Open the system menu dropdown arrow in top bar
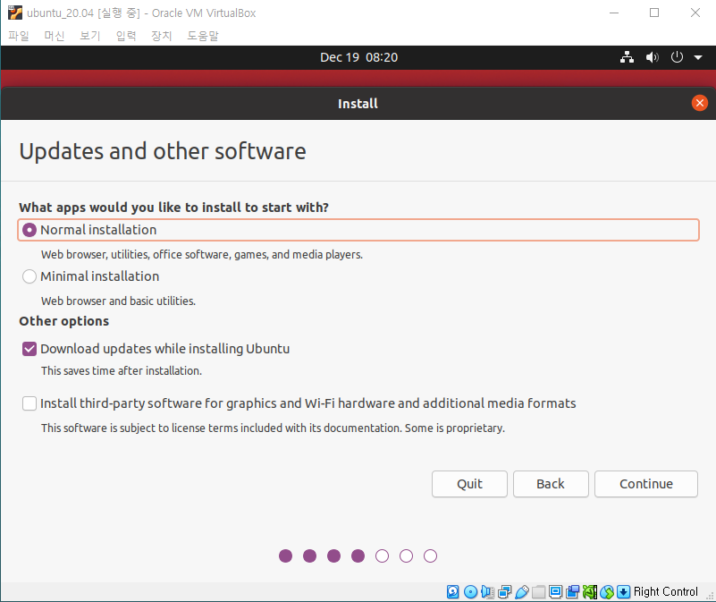 [x=698, y=57]
